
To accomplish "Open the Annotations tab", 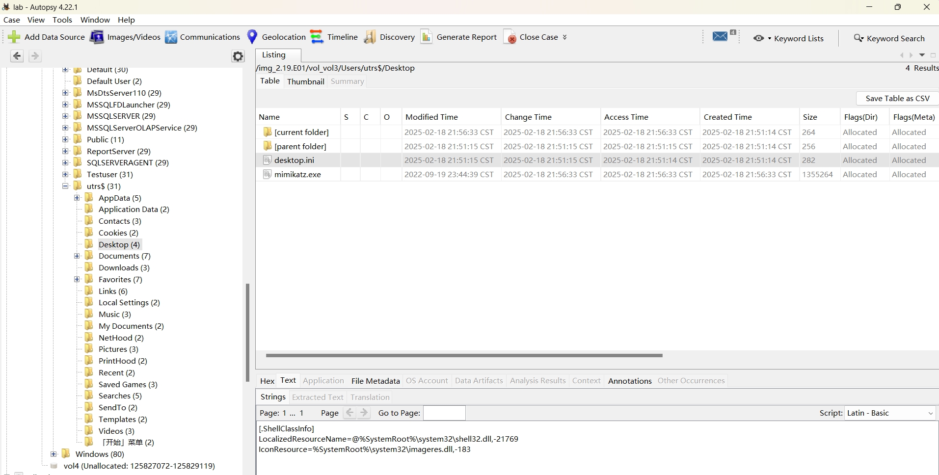I will pyautogui.click(x=630, y=381).
